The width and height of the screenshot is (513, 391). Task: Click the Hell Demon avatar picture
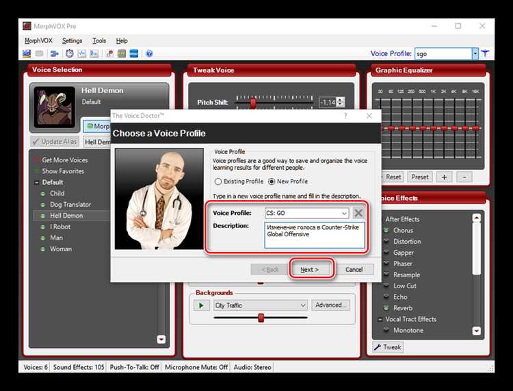tap(54, 107)
